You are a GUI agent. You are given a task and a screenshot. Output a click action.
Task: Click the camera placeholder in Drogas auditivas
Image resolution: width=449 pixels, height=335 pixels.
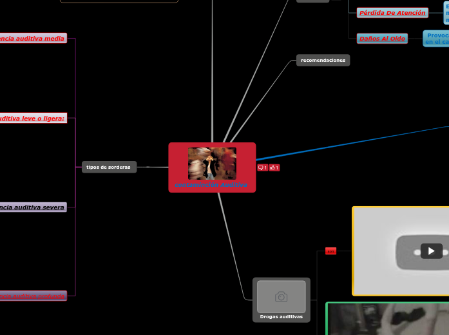(x=282, y=296)
